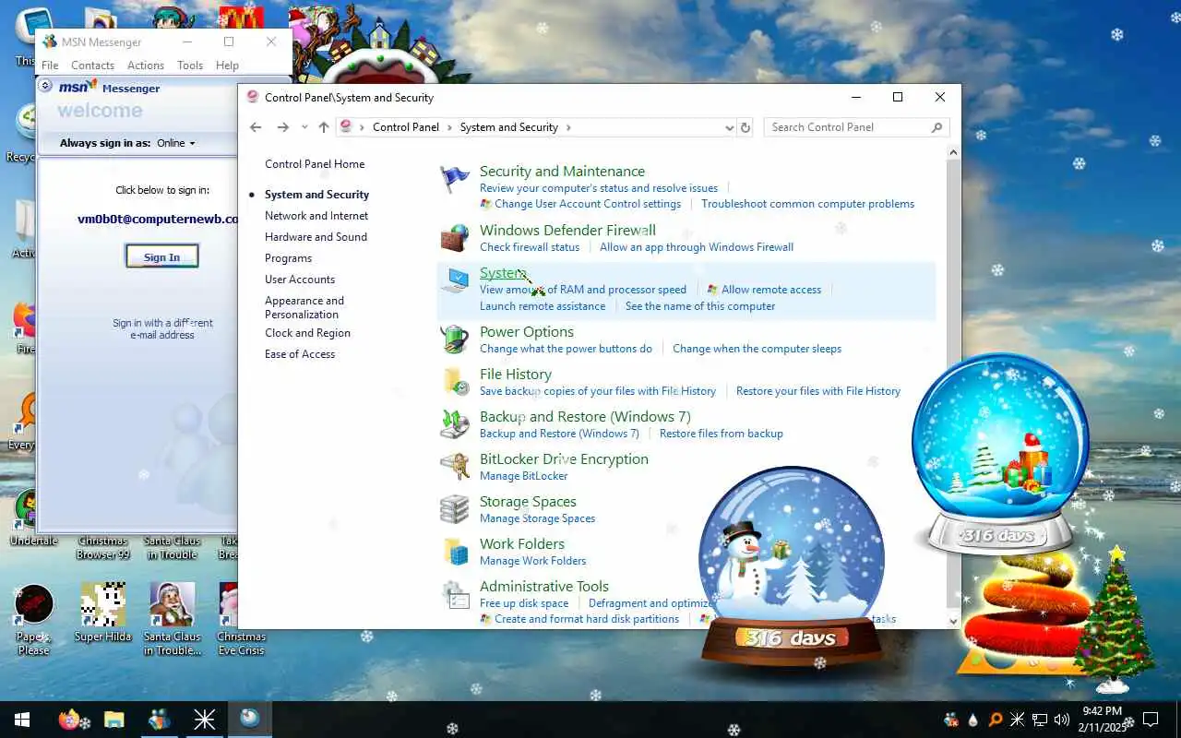The height and width of the screenshot is (738, 1181).
Task: Open Hardware and Sound category
Action: click(316, 237)
